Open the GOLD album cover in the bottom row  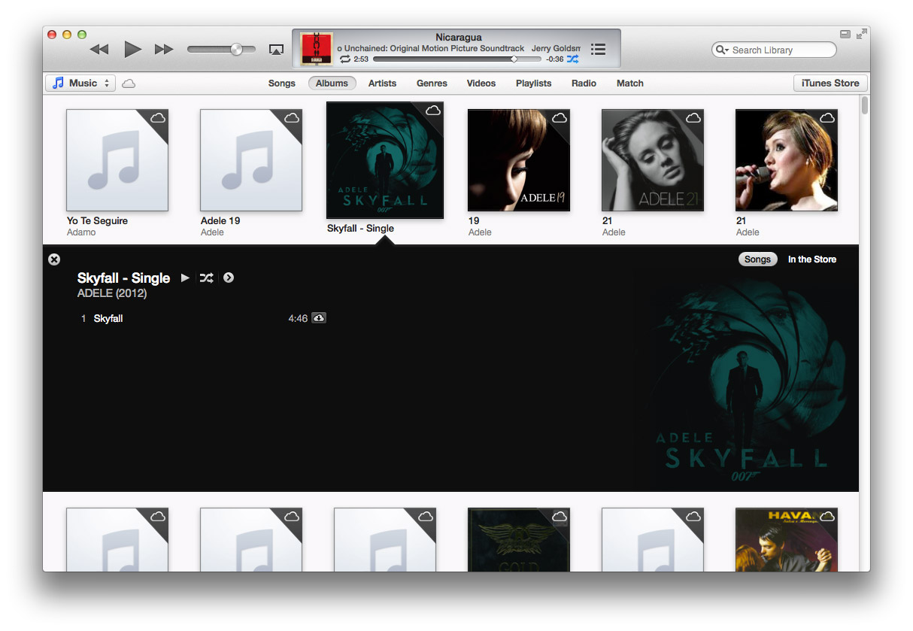point(519,539)
